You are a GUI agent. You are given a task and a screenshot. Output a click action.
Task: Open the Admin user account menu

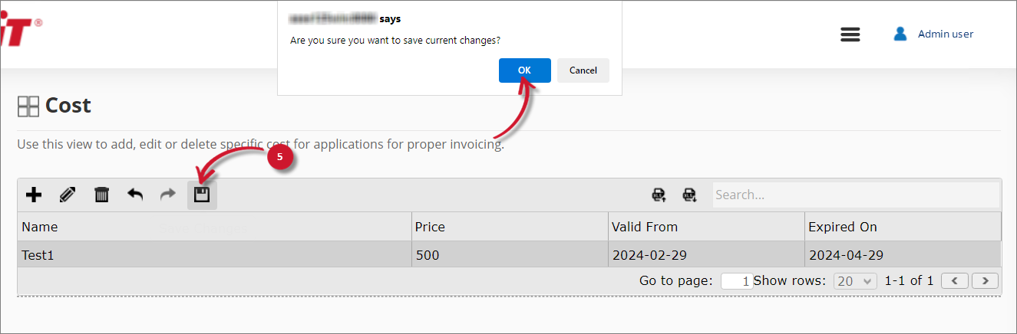(x=945, y=34)
